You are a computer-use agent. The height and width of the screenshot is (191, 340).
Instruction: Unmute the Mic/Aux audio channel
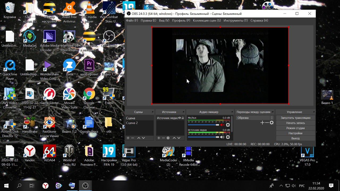point(222,125)
